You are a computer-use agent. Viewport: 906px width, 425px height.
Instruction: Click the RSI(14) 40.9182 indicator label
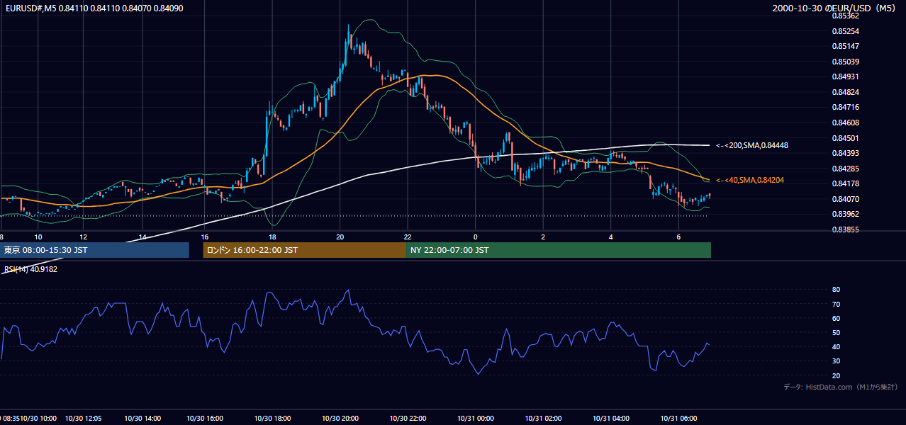pyautogui.click(x=30, y=269)
